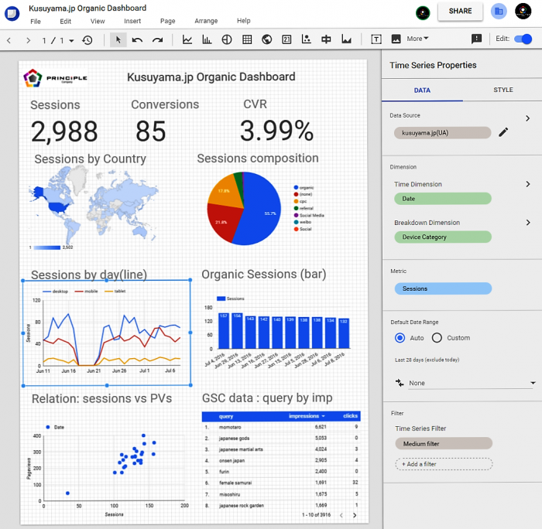Click the SHARE button
The width and height of the screenshot is (542, 529).
(460, 12)
